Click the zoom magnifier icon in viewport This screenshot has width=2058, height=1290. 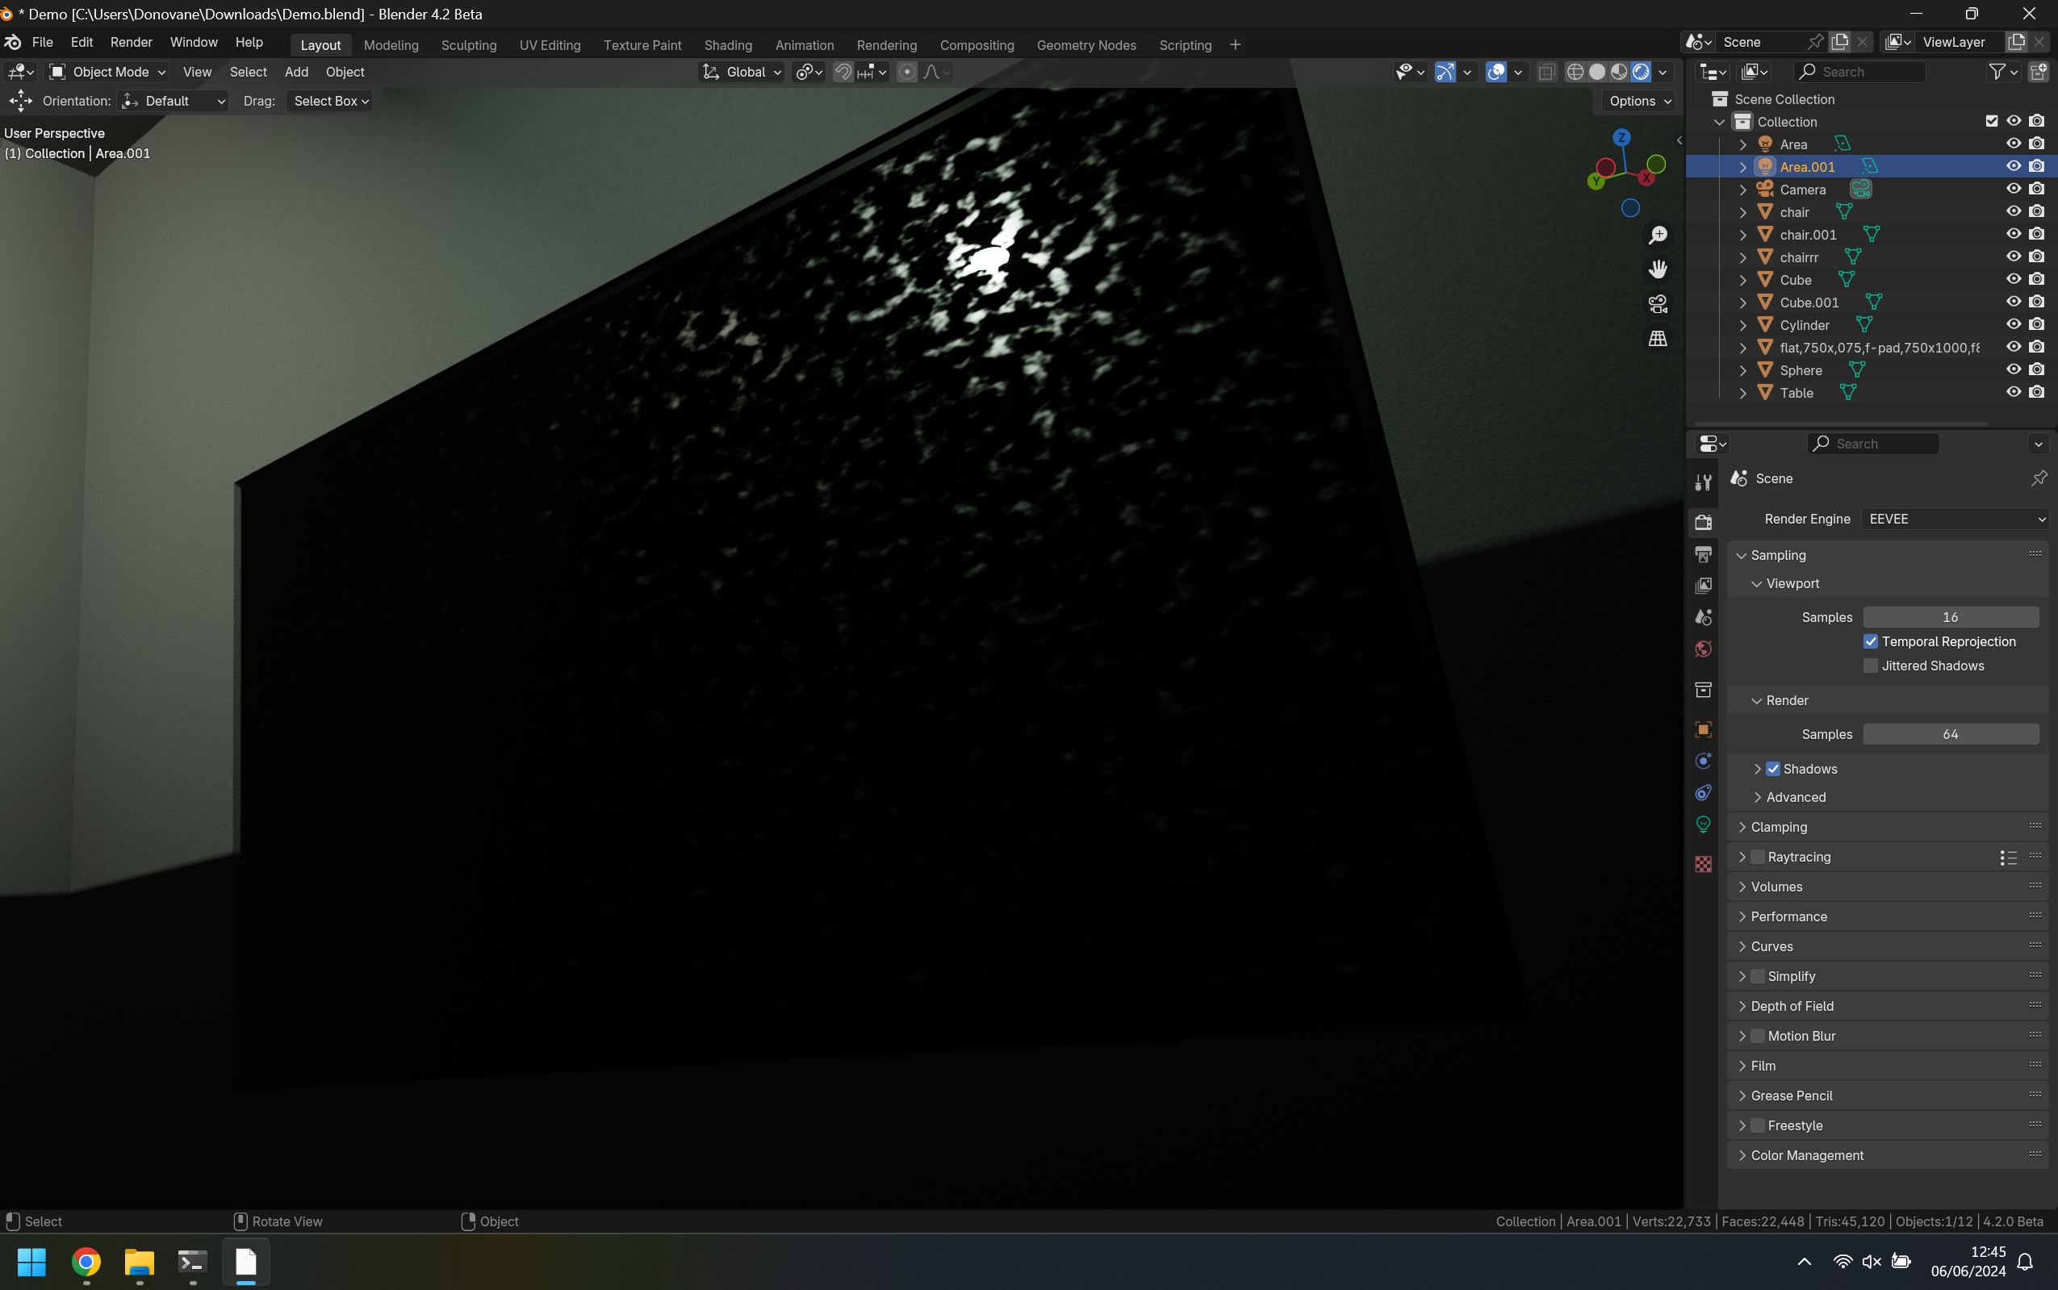point(1658,236)
